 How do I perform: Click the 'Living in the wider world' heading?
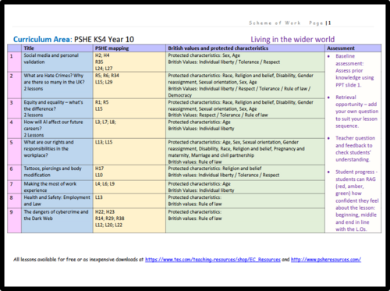pyautogui.click(x=292, y=40)
